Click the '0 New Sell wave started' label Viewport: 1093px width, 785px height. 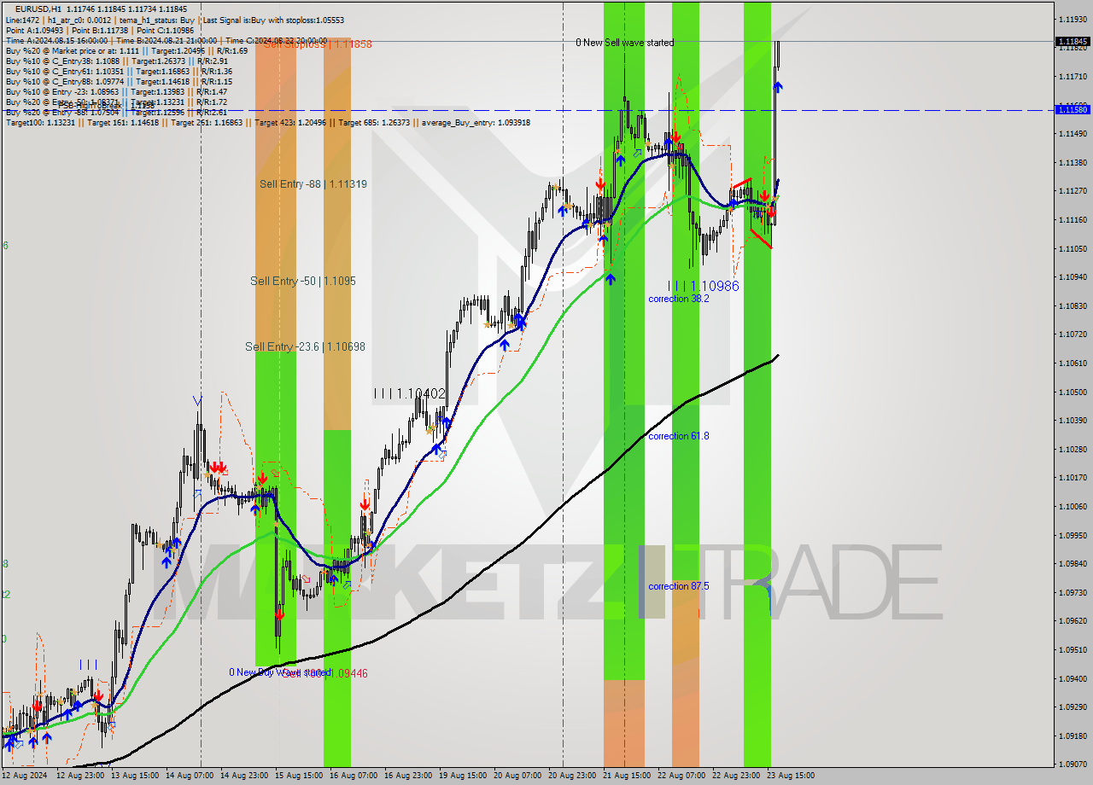[624, 42]
